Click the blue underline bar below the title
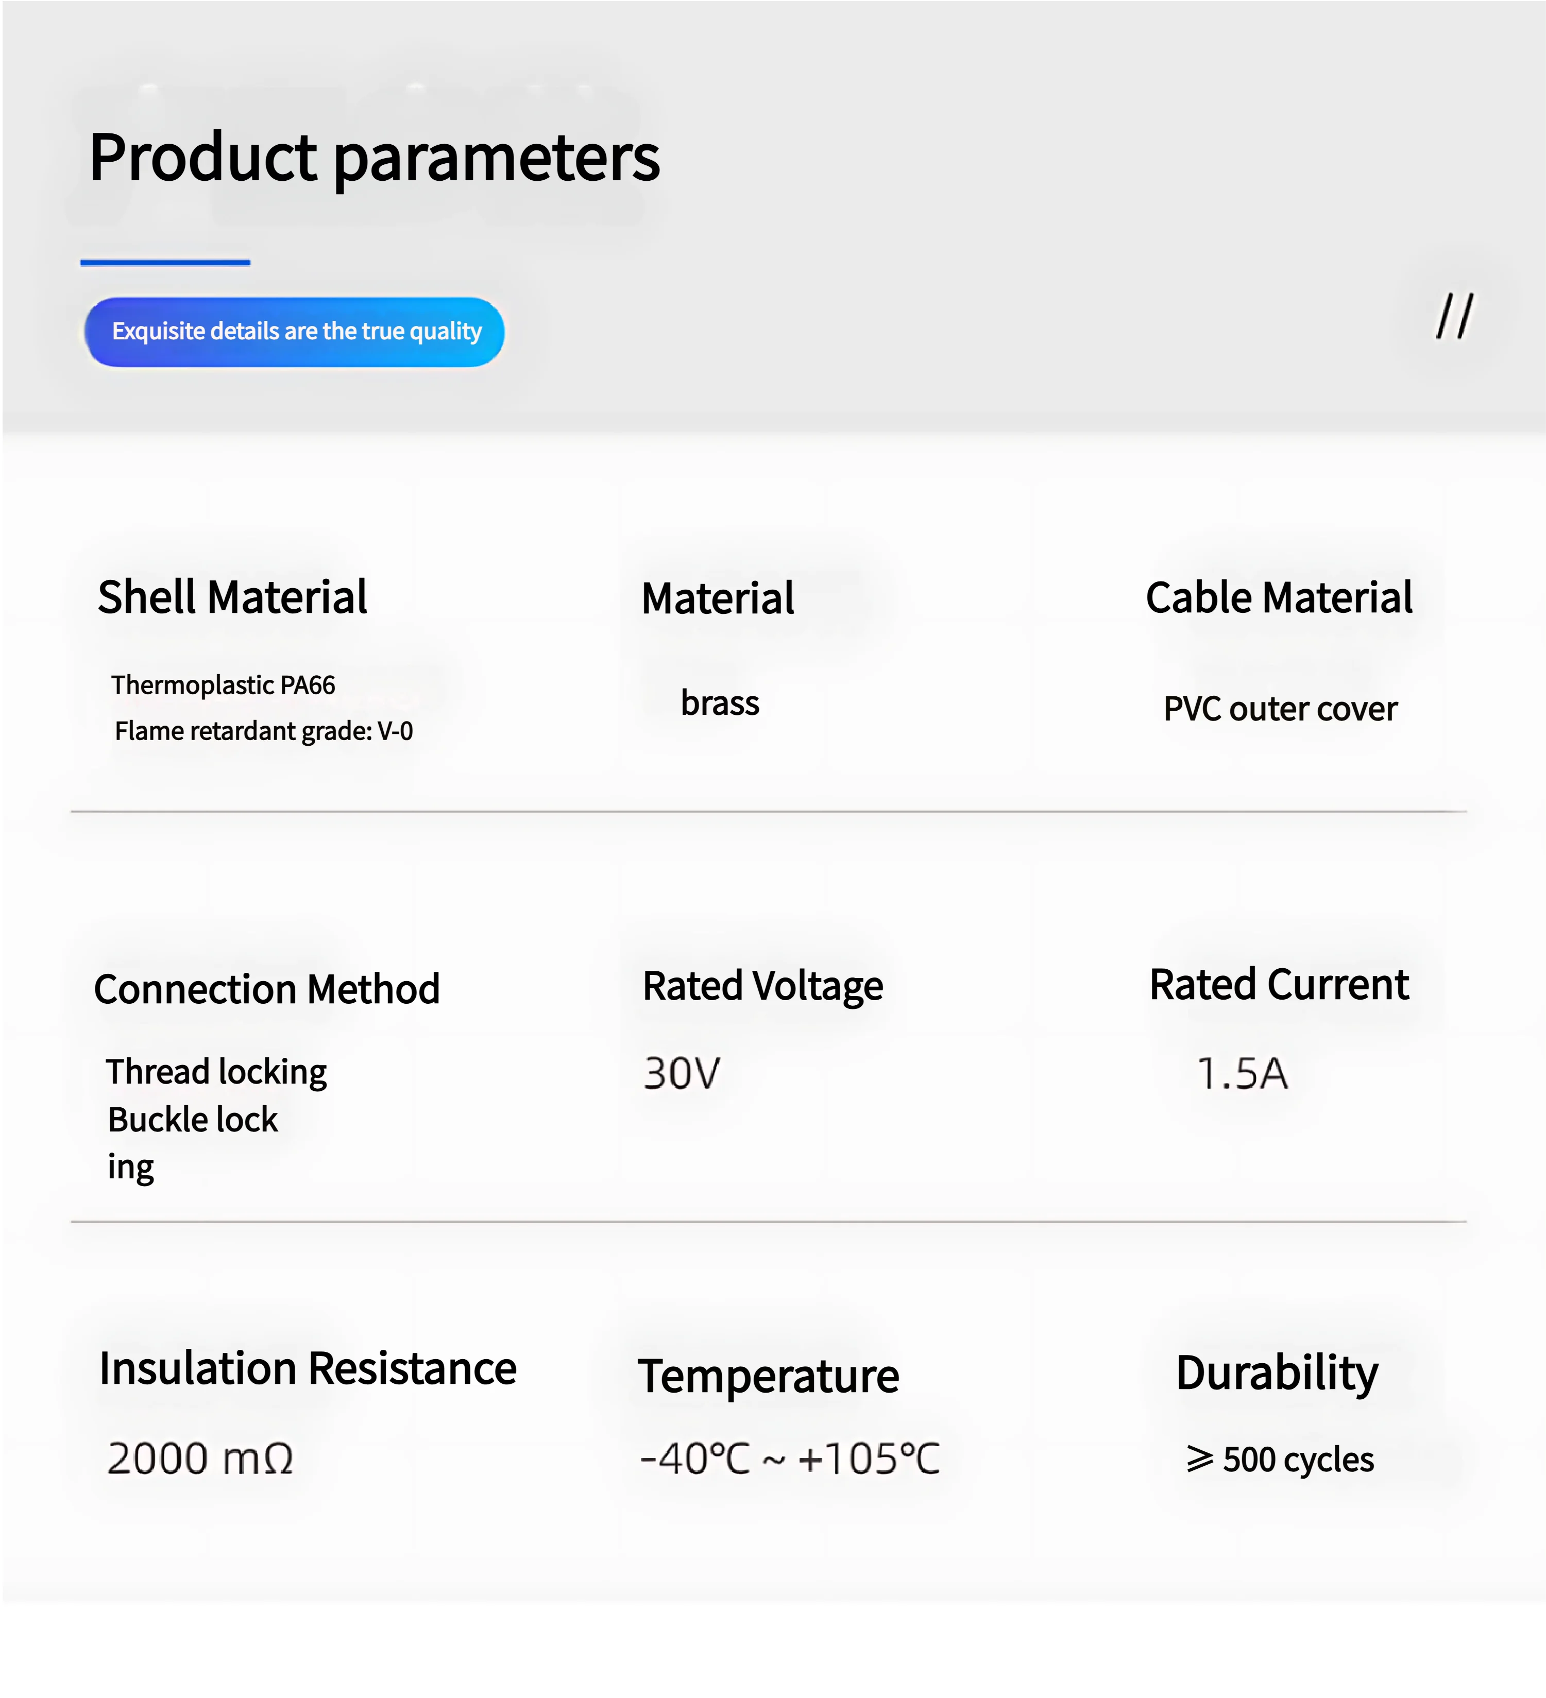 point(165,263)
